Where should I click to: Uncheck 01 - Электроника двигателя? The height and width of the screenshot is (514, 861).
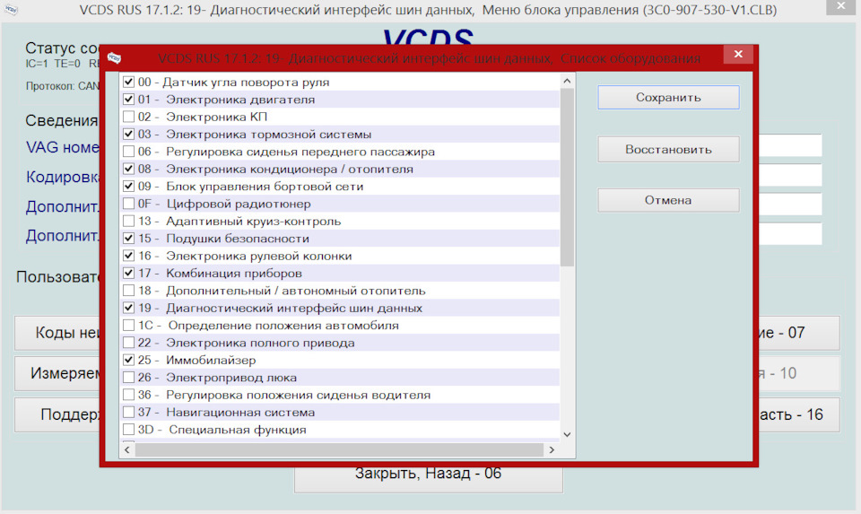tap(128, 100)
